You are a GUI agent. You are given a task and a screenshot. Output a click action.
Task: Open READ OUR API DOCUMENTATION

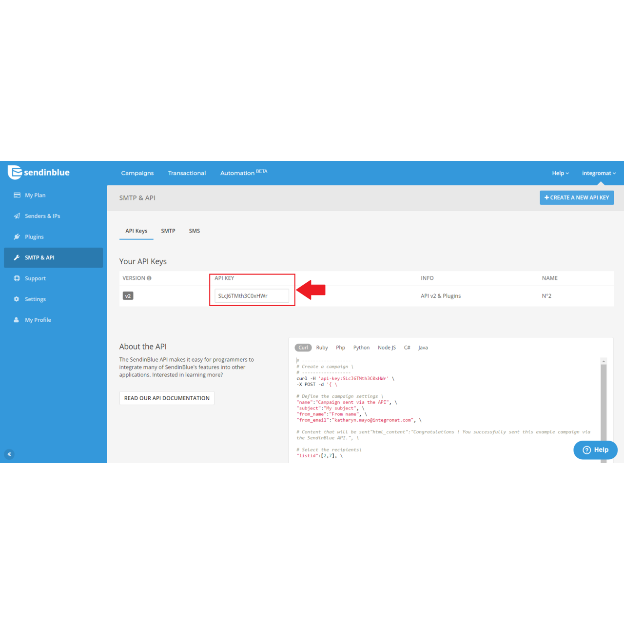[x=166, y=398]
